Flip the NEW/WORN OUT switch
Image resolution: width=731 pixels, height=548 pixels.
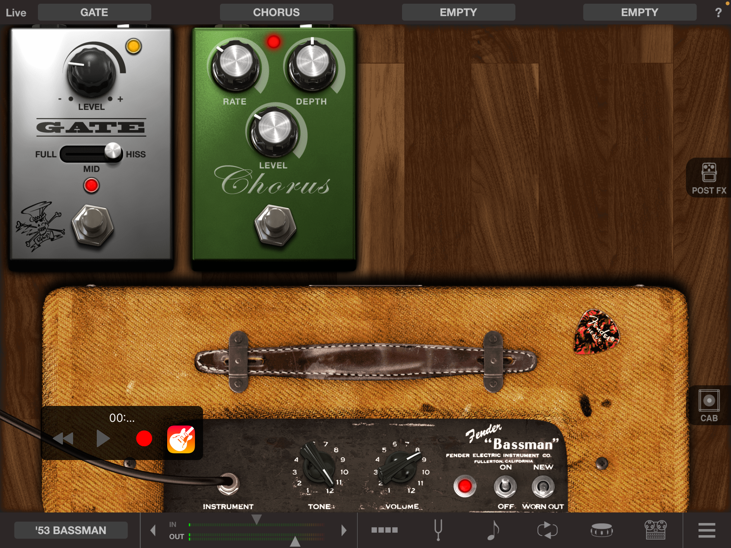(543, 486)
